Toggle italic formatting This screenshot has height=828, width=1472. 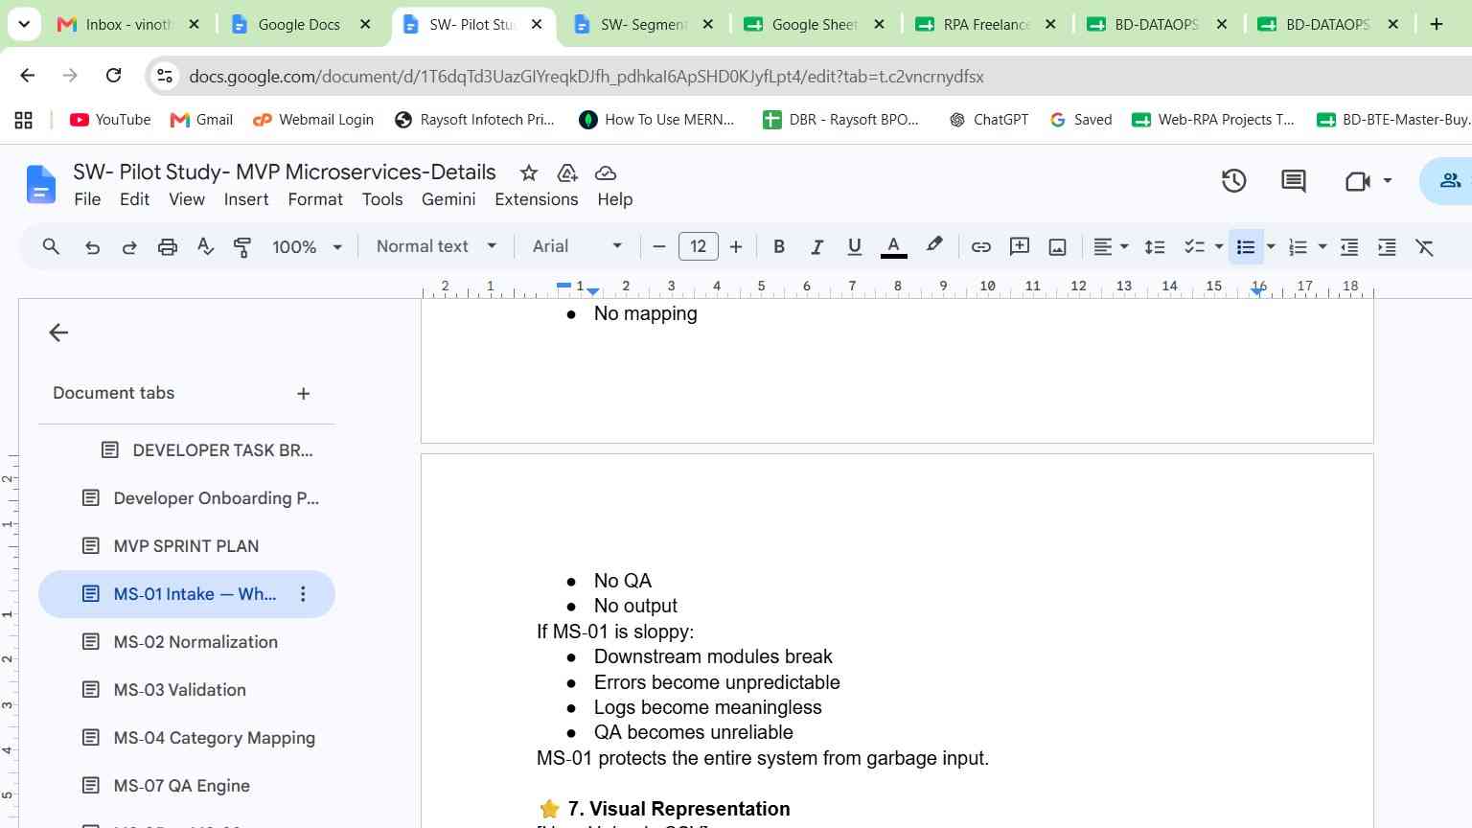(816, 247)
